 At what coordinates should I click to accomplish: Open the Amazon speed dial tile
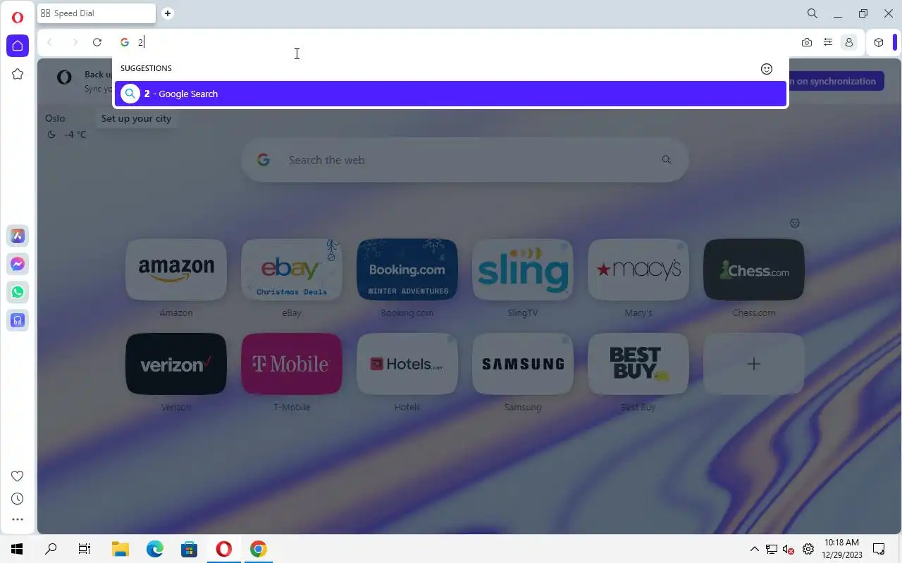pyautogui.click(x=176, y=270)
